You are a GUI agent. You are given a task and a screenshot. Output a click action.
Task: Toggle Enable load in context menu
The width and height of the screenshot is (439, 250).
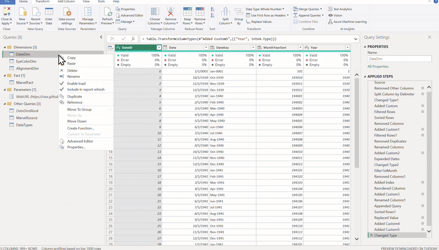coord(76,83)
